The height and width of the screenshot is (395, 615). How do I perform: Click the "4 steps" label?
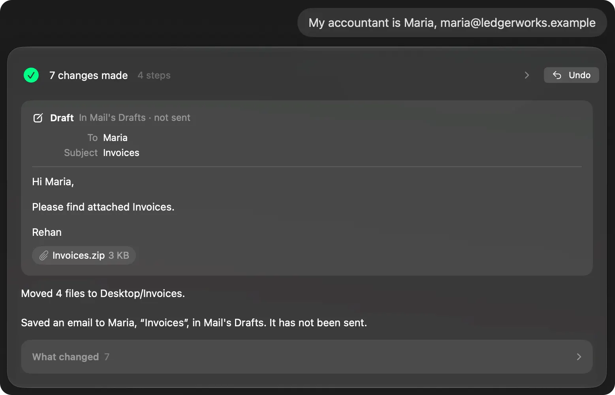point(154,75)
